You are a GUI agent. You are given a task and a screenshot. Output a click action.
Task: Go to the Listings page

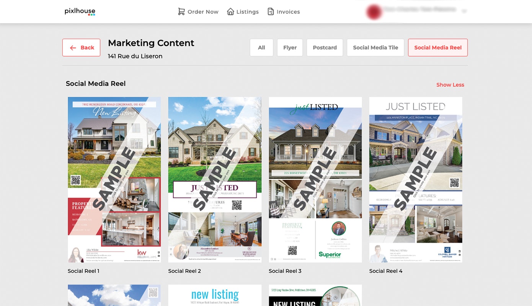tap(243, 12)
